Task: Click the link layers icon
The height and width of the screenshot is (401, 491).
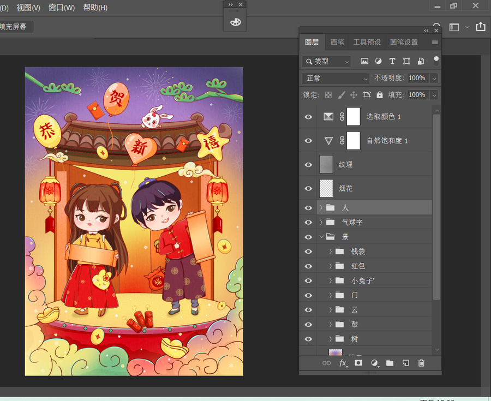Action: (x=327, y=363)
